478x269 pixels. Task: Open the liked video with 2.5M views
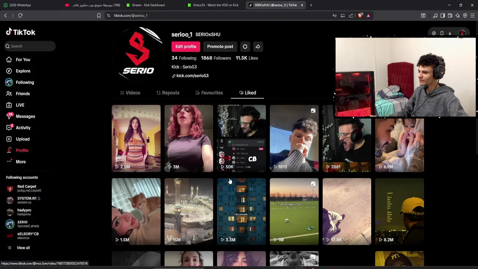coord(136,138)
